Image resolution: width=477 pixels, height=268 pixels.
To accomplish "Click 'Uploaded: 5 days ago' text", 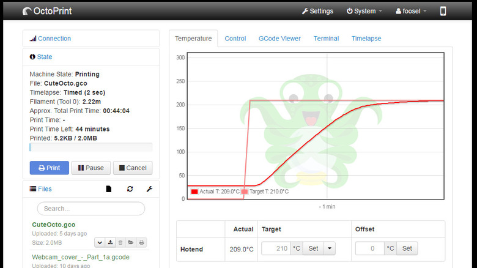I will click(59, 234).
